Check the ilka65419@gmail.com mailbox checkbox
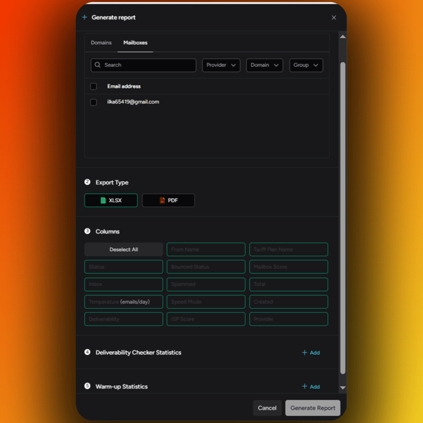423x423 pixels. (x=93, y=102)
